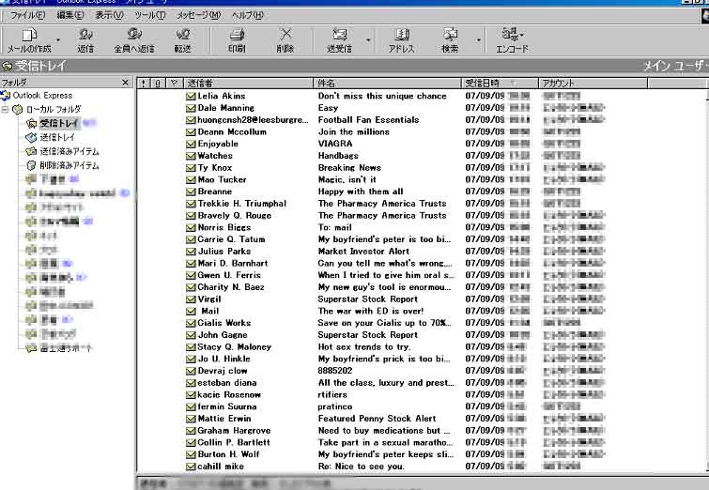Click envelope icon for Ty Knox message

[191, 168]
